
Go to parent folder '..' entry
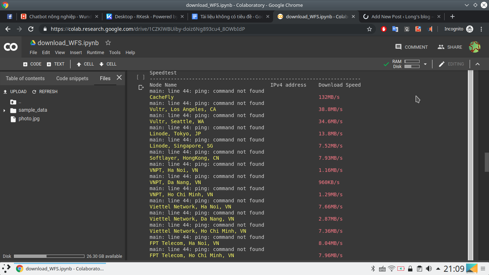tap(16, 102)
